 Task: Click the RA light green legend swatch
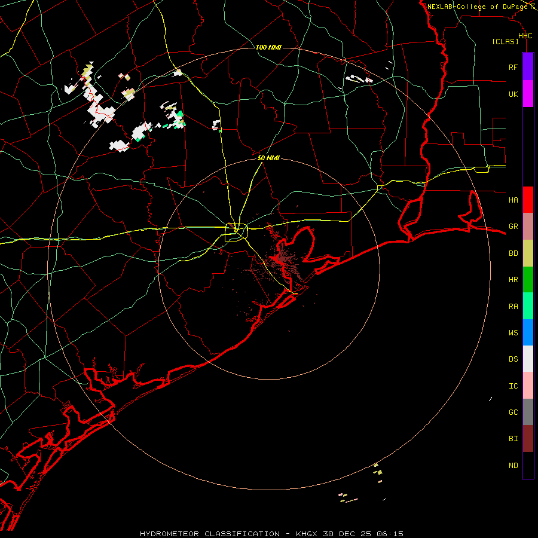(x=528, y=306)
